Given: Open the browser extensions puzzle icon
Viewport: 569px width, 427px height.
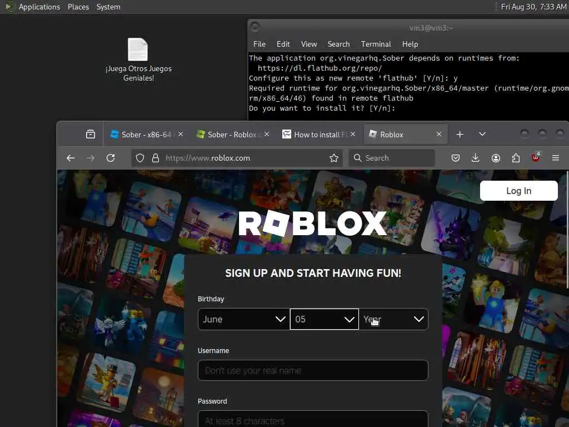Looking at the screenshot, I should pyautogui.click(x=516, y=158).
